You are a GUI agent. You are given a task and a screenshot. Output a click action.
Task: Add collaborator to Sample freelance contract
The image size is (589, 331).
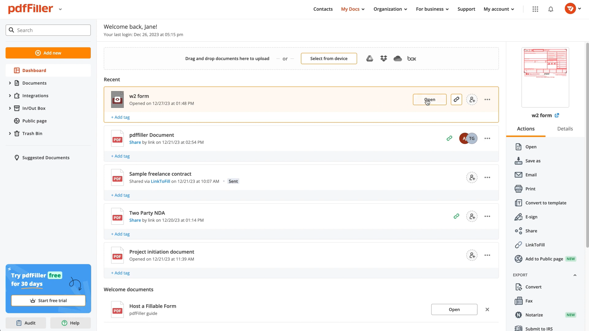point(472,177)
